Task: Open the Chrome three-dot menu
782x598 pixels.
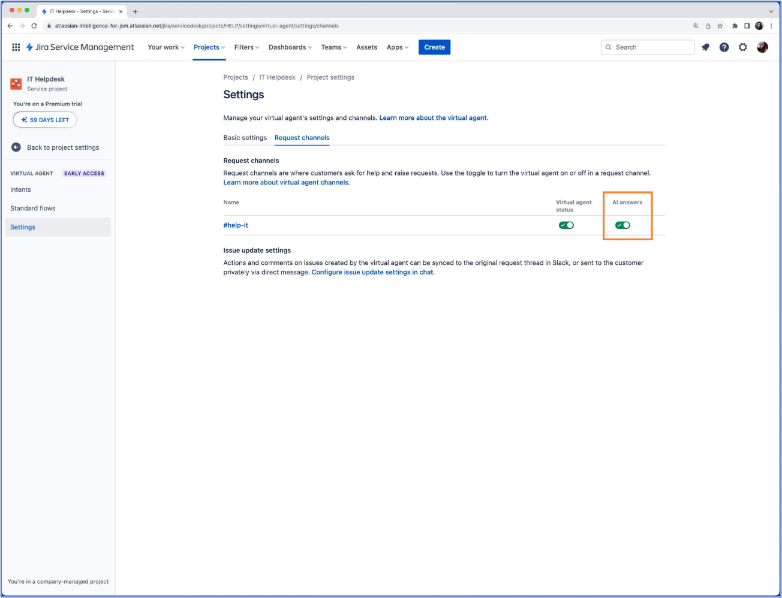Action: click(x=772, y=26)
